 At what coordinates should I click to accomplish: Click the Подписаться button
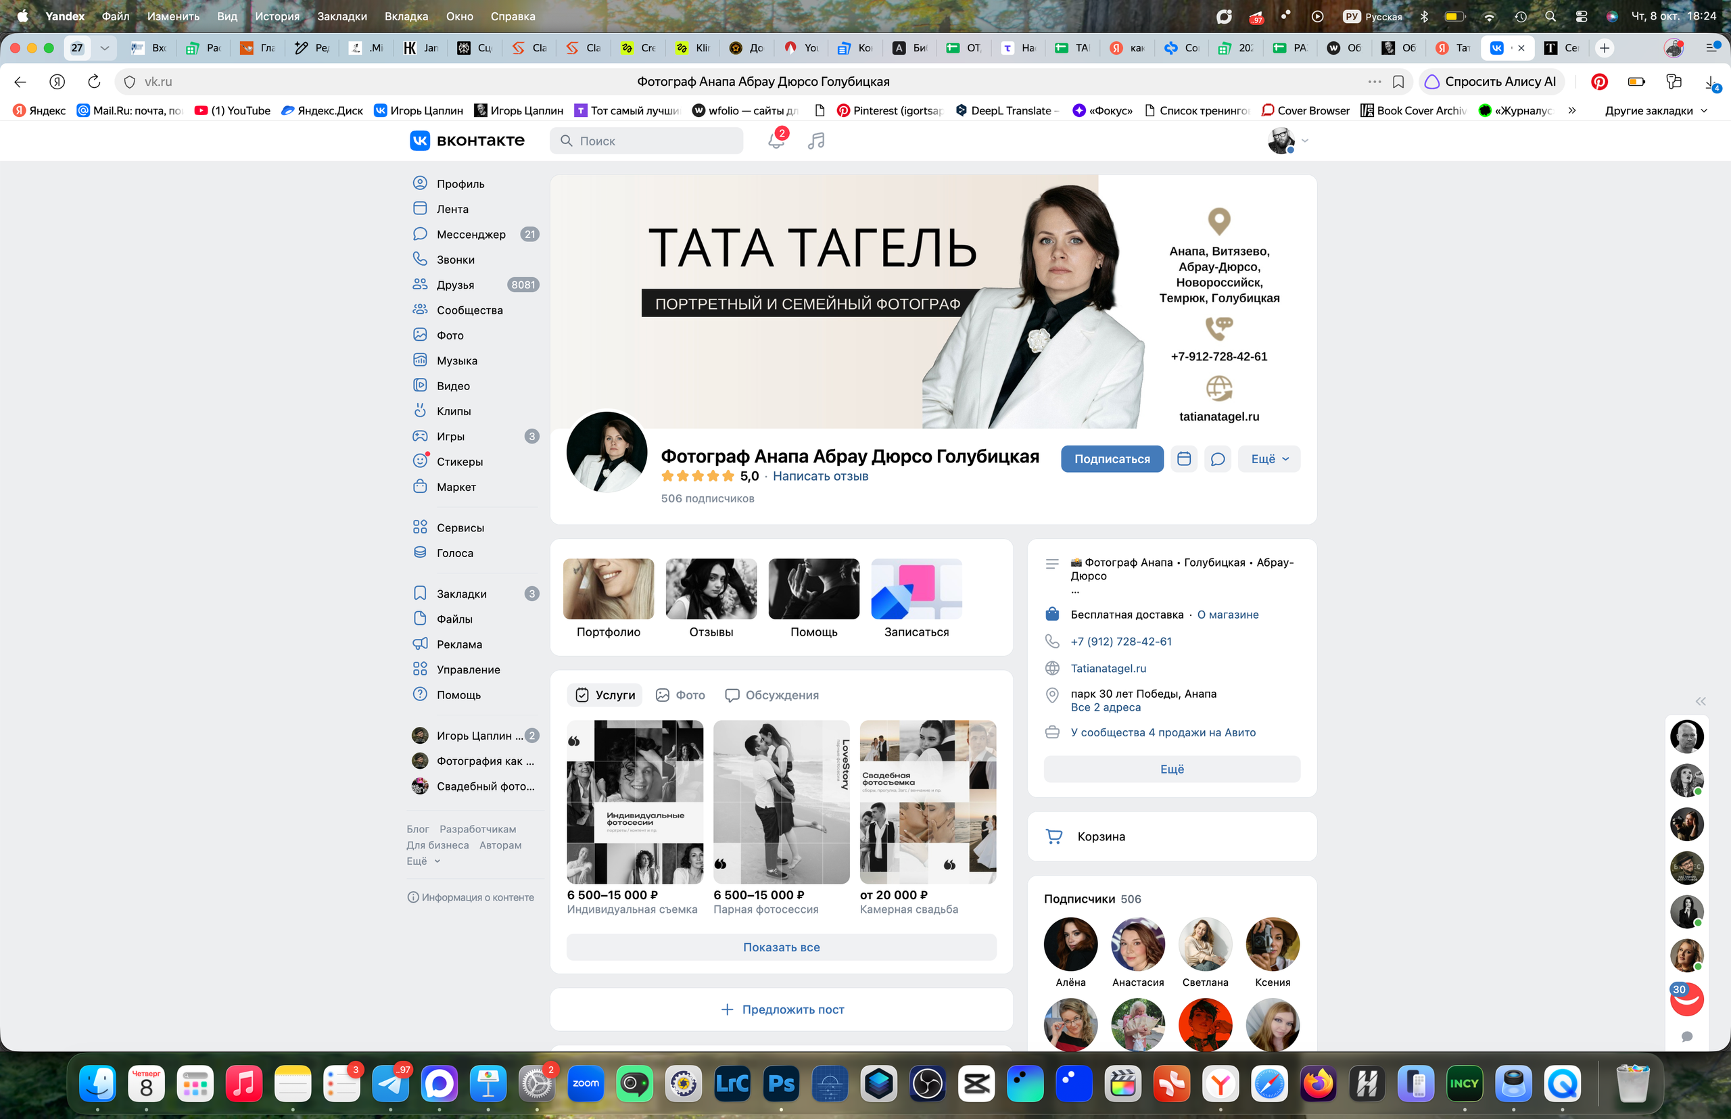(x=1112, y=458)
